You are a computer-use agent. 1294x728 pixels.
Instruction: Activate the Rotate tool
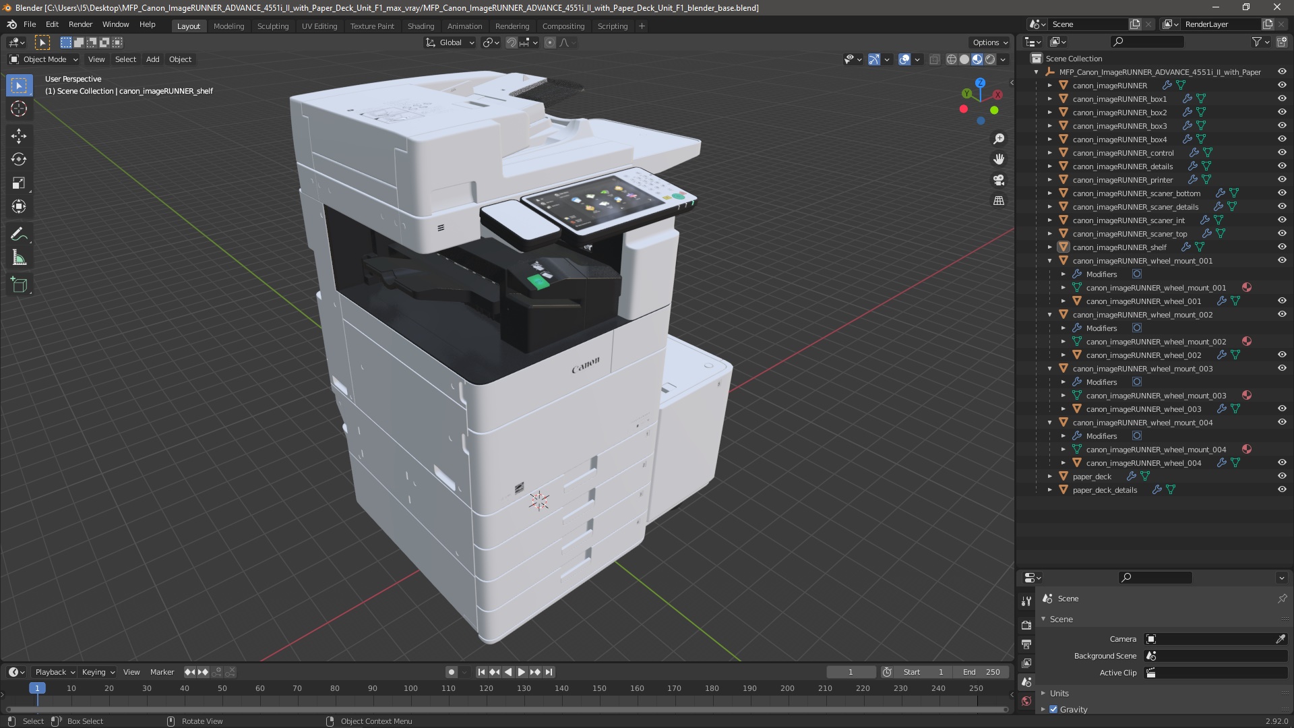click(x=19, y=160)
